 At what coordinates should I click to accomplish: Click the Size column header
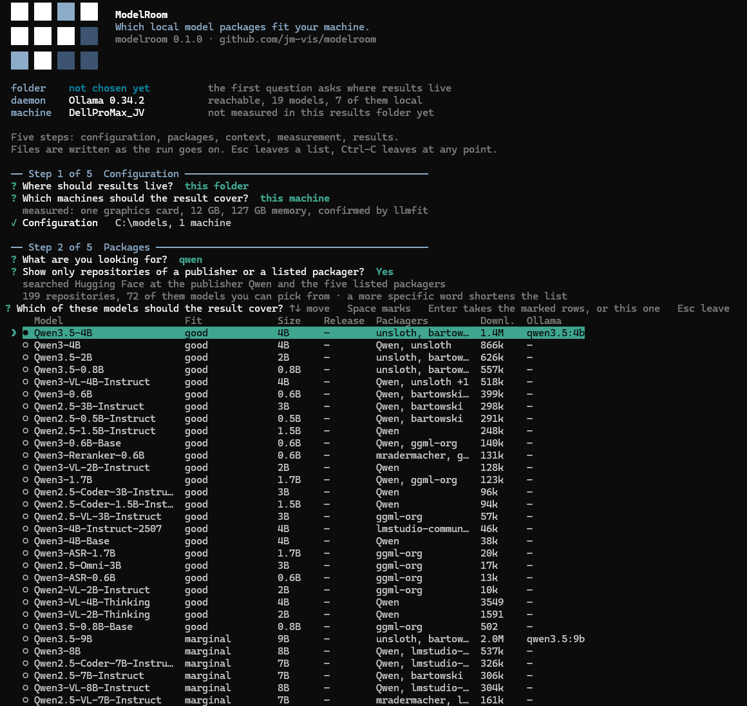[x=289, y=321]
